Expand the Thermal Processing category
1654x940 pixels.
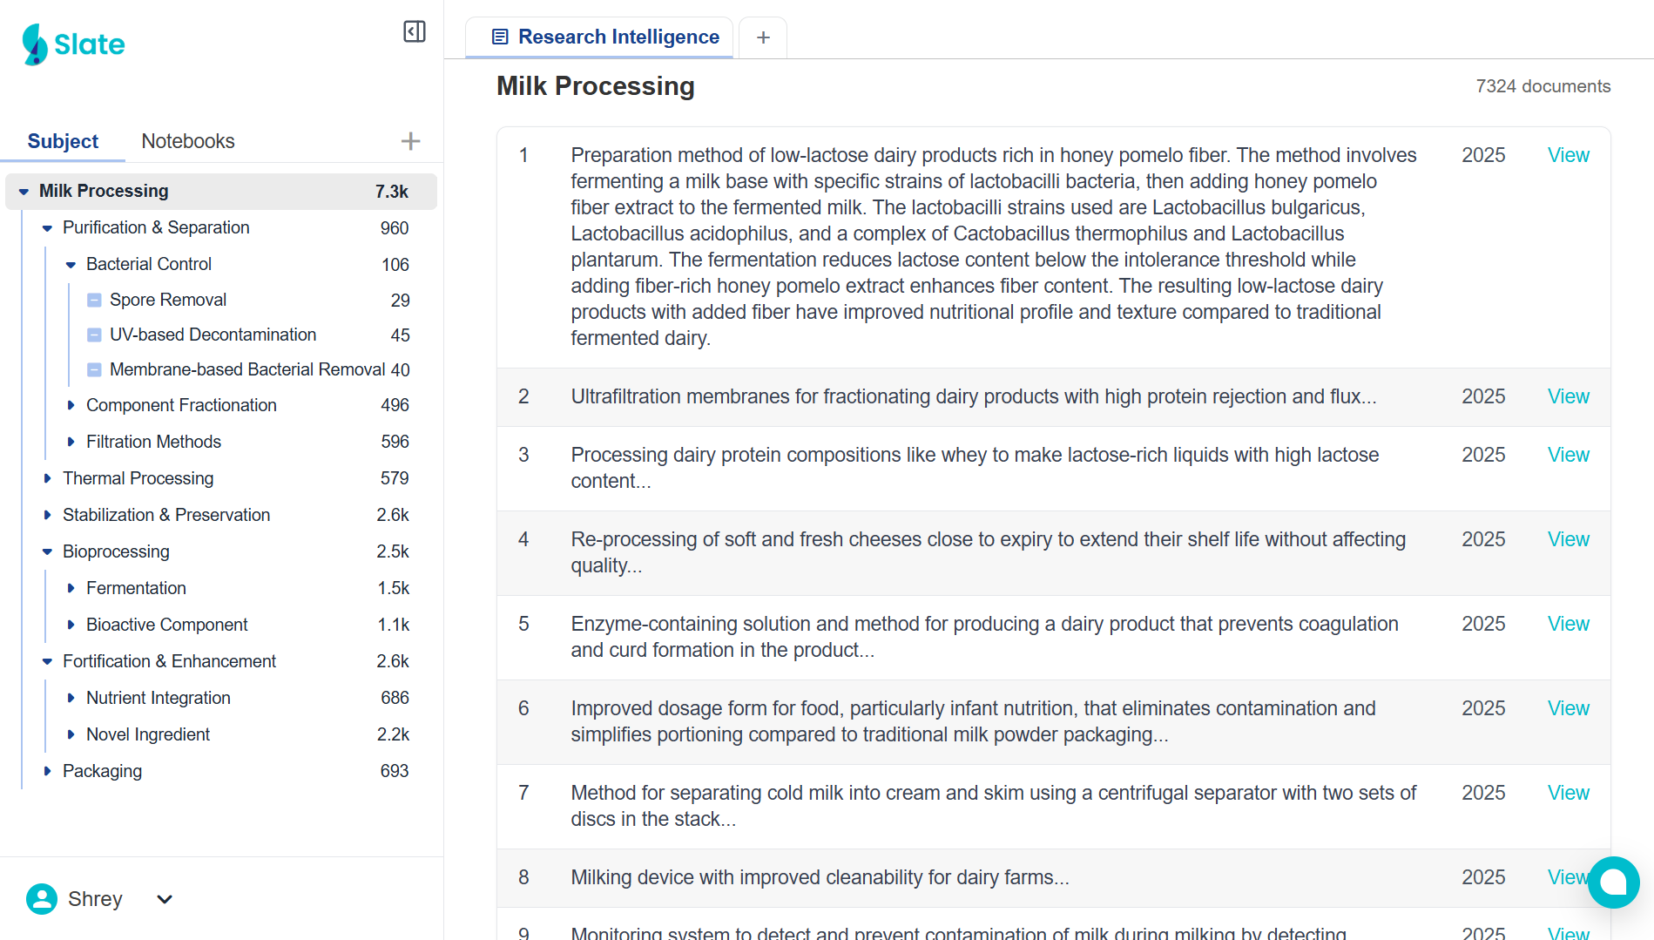point(48,478)
